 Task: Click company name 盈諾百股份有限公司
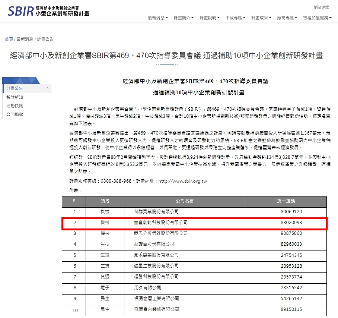point(154,244)
